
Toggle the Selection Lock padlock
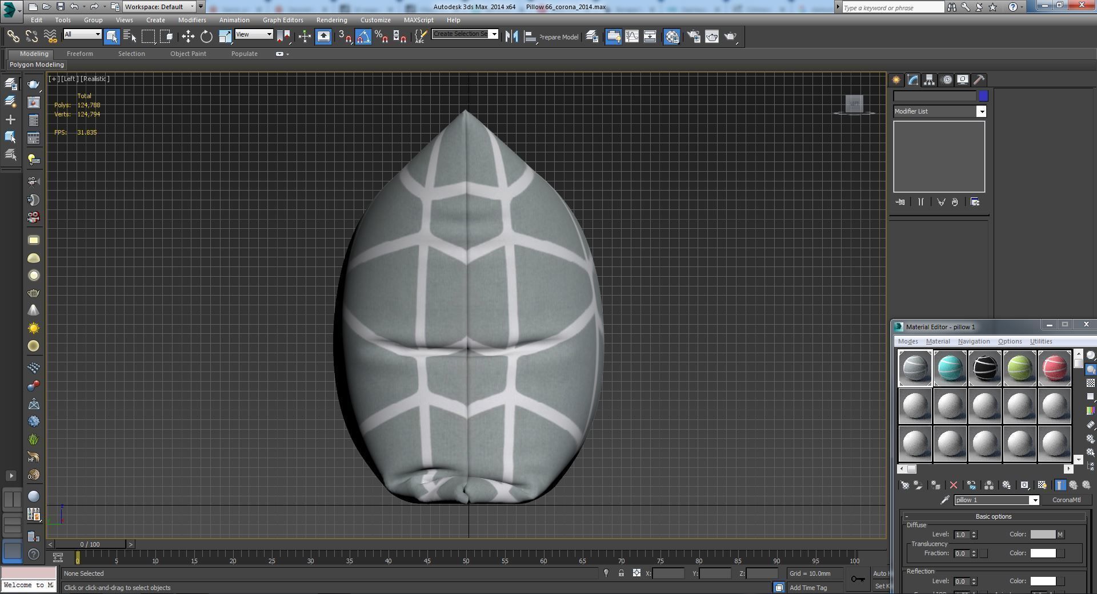tap(621, 573)
